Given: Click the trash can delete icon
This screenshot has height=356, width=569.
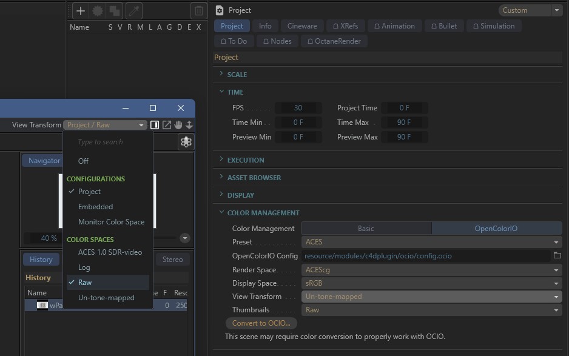Looking at the screenshot, I should [x=198, y=11].
